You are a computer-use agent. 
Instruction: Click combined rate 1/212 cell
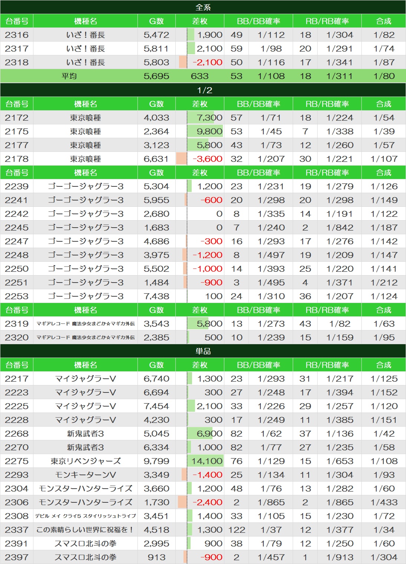pyautogui.click(x=384, y=283)
